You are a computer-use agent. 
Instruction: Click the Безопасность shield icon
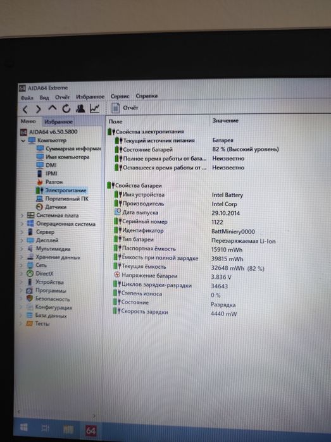pos(29,298)
